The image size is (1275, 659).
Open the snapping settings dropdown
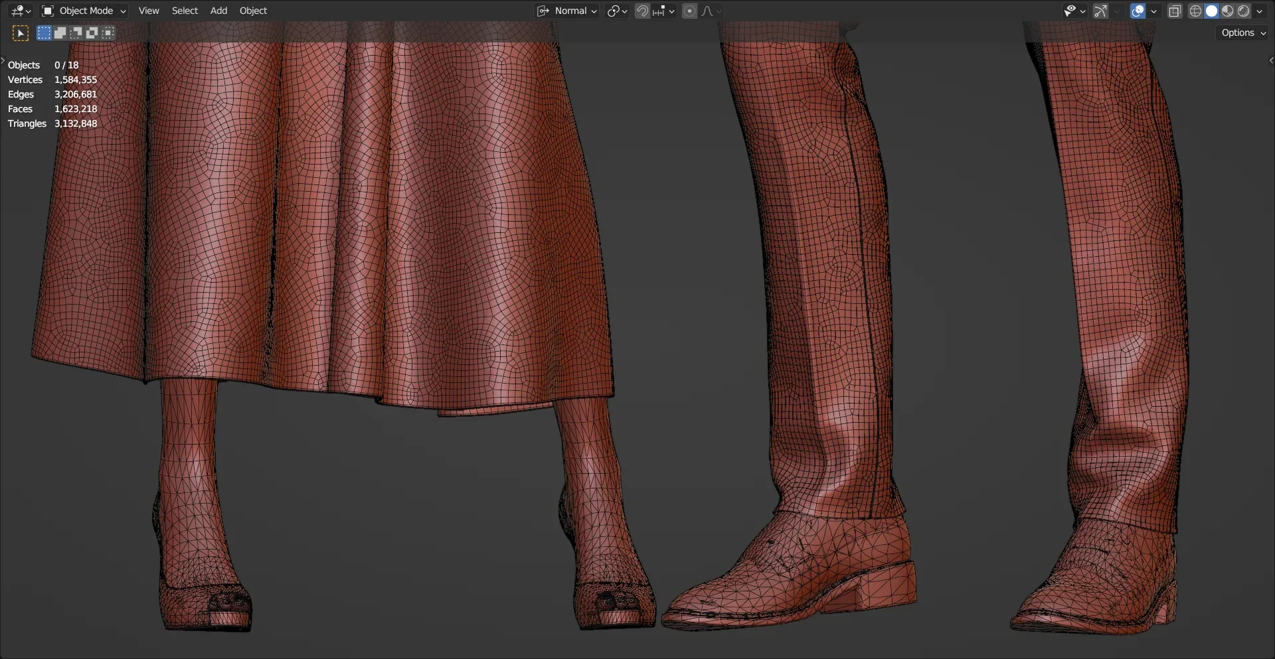pyautogui.click(x=663, y=11)
